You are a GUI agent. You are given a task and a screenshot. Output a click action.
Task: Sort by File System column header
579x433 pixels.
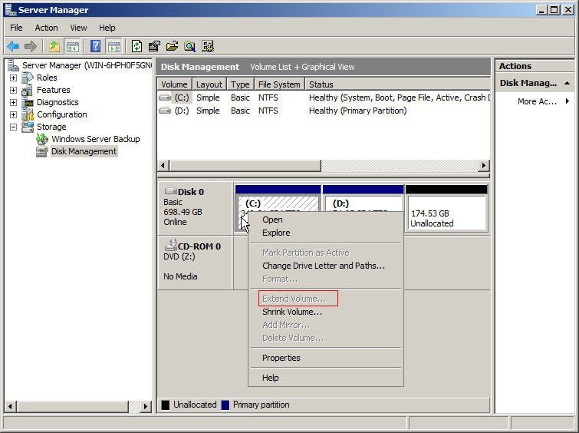click(279, 84)
